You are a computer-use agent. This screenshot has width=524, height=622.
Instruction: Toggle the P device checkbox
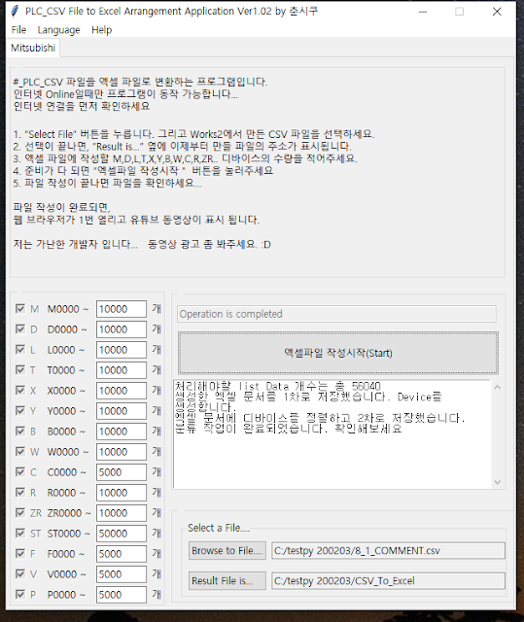click(x=19, y=594)
